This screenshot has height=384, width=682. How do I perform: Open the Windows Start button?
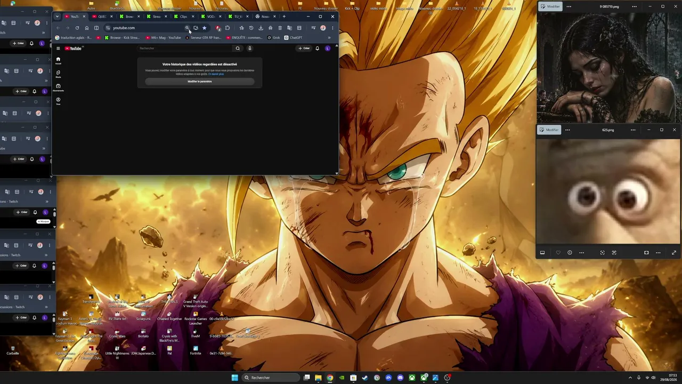(x=234, y=378)
